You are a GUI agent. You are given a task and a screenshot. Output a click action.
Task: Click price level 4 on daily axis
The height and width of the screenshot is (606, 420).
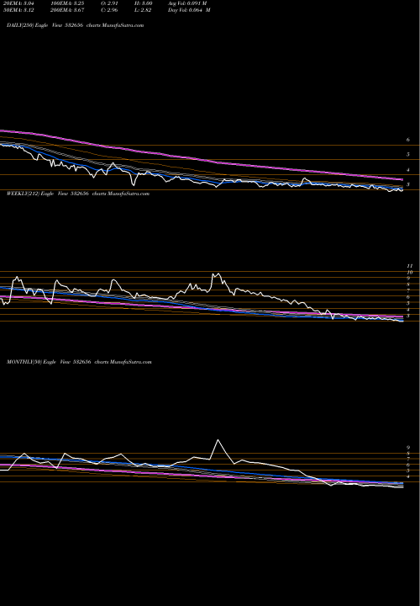pos(408,170)
